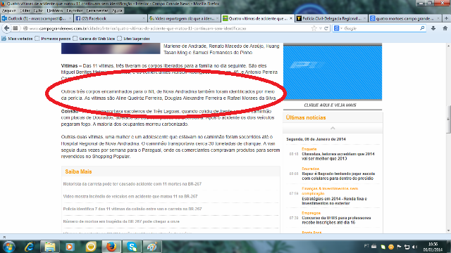Open the Ferramentas menu
The image size is (451, 253).
point(97,11)
